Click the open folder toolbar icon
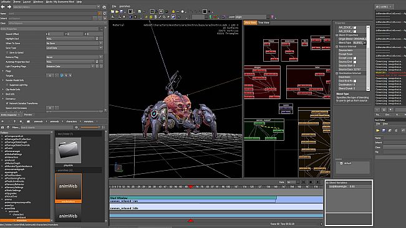406x228 pixels. [117, 12]
